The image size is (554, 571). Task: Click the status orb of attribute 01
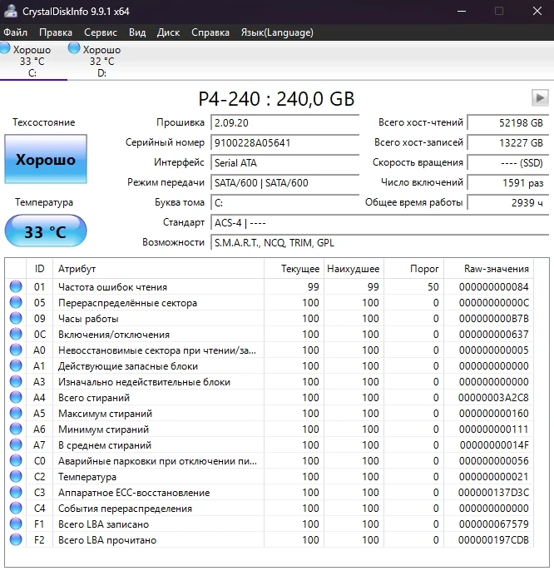point(16,286)
